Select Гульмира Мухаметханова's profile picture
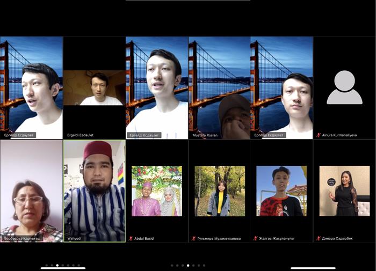The image size is (376, 271). click(220, 191)
